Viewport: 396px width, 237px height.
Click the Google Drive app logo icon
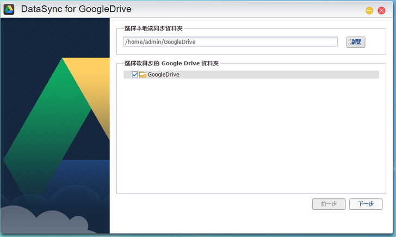point(9,9)
